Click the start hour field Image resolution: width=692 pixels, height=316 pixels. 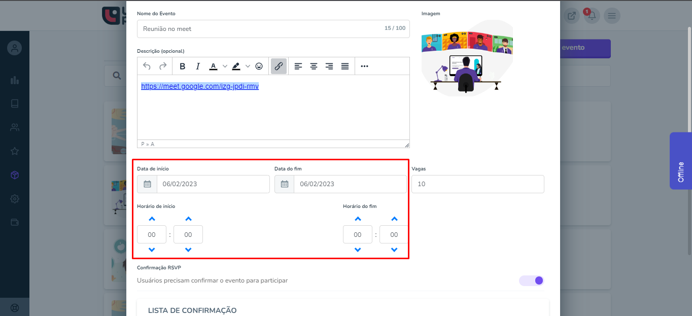pos(152,235)
